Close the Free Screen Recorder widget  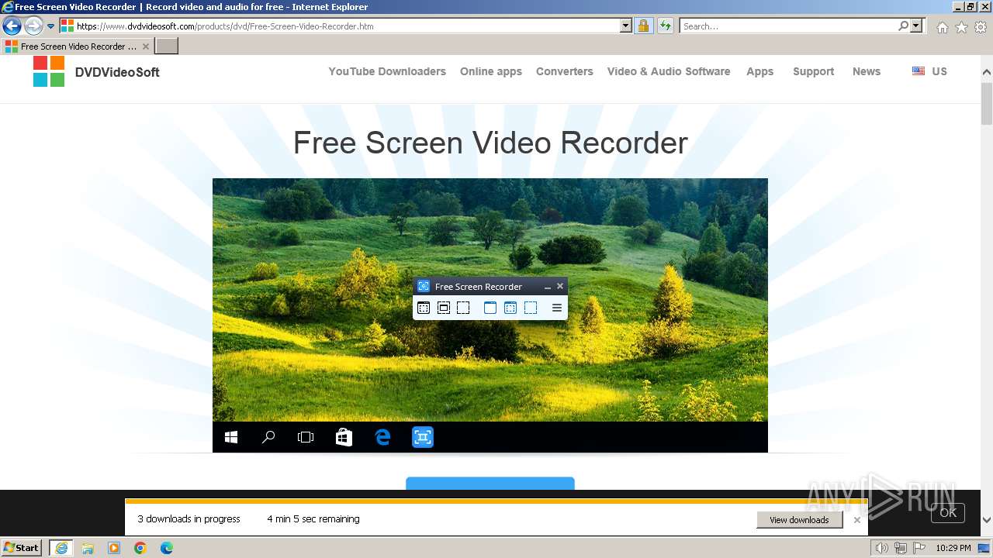click(x=560, y=287)
